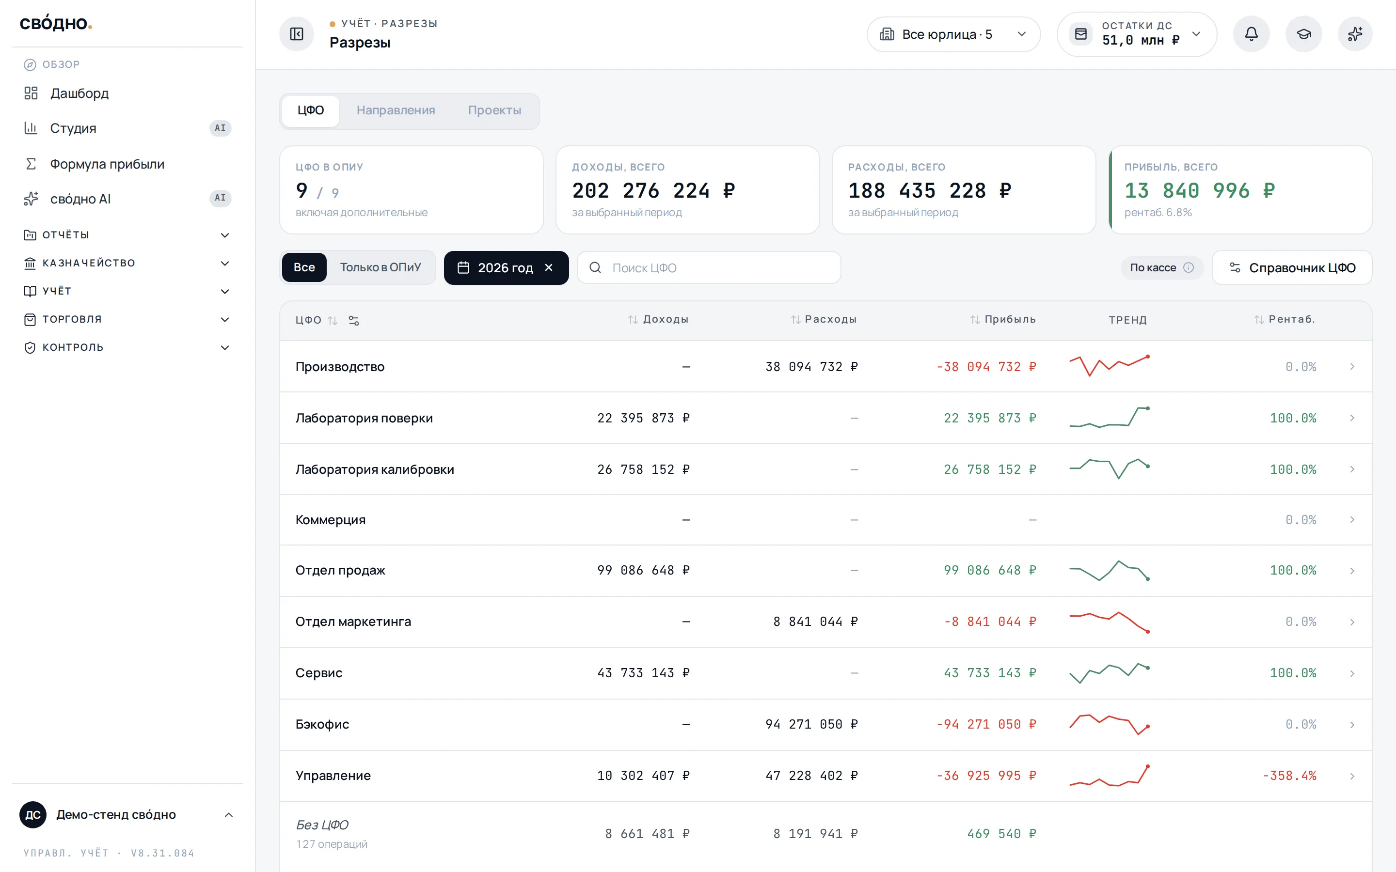Viewport: 1396px width, 872px height.
Task: Open the graduation cap learning icon
Action: [1303, 34]
